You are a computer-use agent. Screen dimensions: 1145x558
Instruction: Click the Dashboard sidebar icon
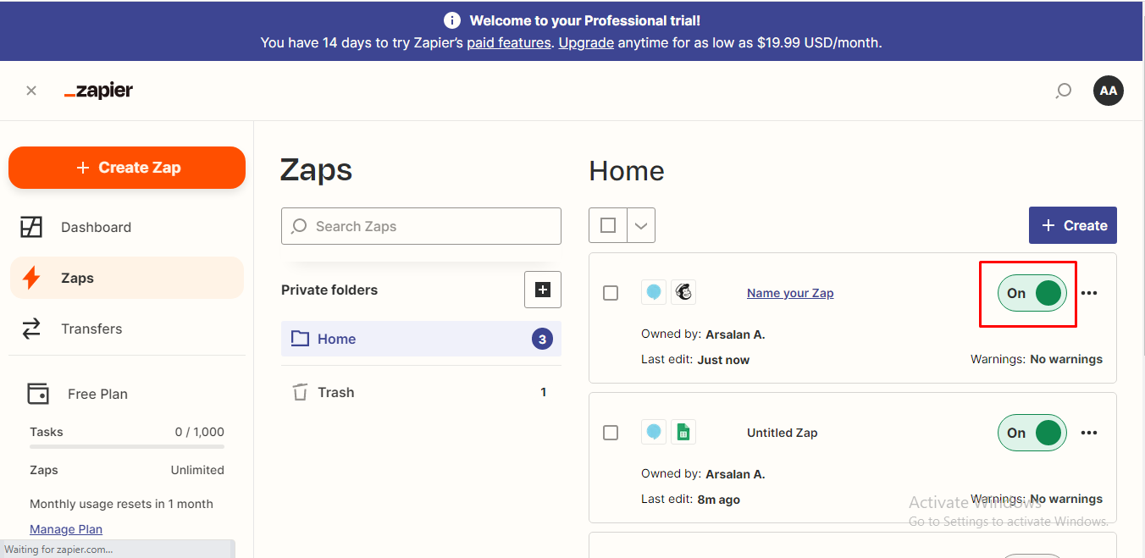point(31,227)
